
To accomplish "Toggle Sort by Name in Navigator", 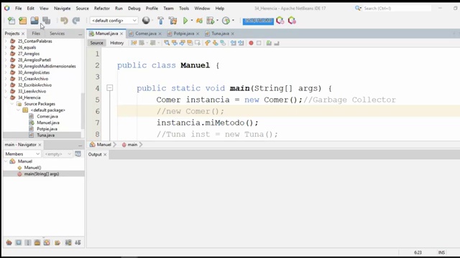I will click(x=68, y=242).
